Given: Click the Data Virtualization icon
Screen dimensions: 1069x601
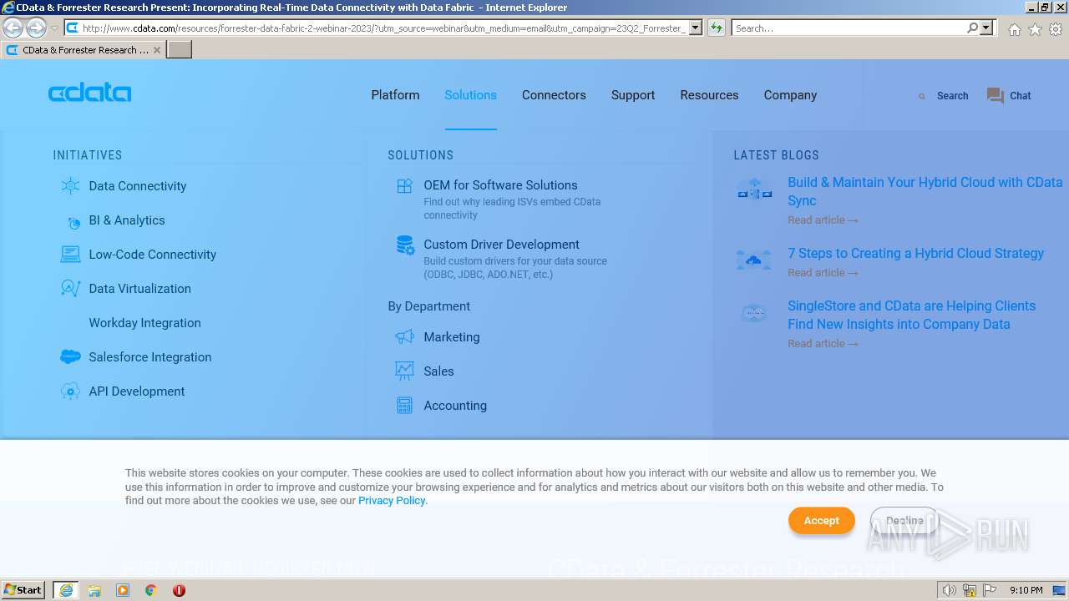Looking at the screenshot, I should point(71,289).
